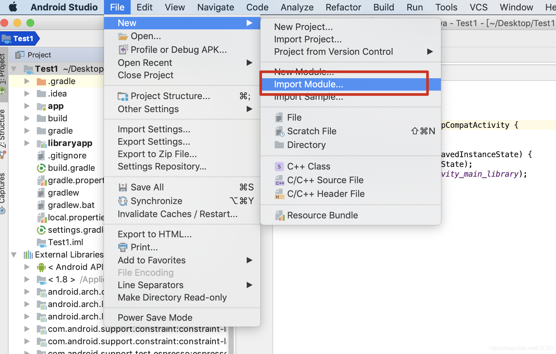Expand the .idea folder

(x=27, y=94)
